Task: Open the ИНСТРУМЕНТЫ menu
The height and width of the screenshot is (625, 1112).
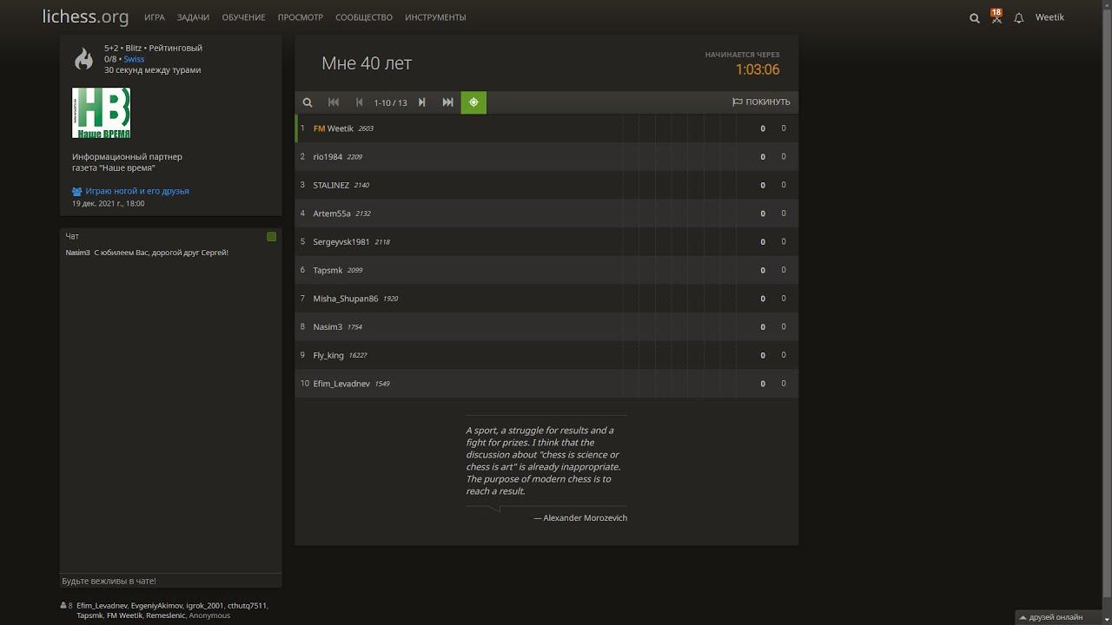Action: 435,17
